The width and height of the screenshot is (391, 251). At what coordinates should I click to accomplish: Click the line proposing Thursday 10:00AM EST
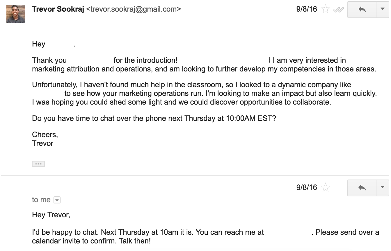click(154, 119)
